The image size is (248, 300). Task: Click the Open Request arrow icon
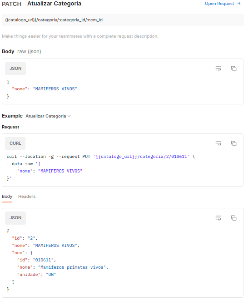click(239, 4)
